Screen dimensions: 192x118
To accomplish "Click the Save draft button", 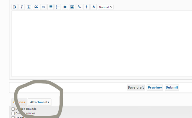I will pos(136,87).
